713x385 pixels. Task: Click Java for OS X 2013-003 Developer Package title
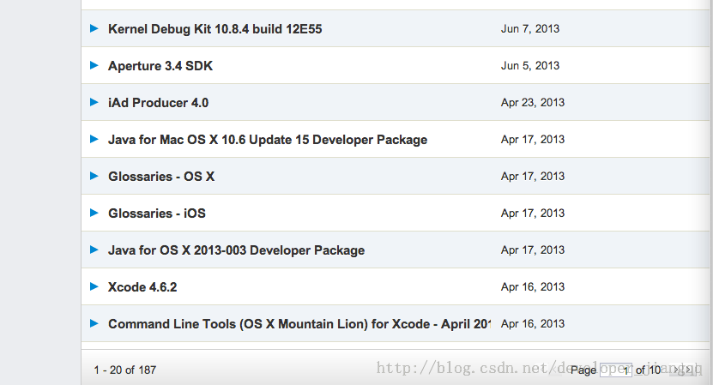(236, 250)
